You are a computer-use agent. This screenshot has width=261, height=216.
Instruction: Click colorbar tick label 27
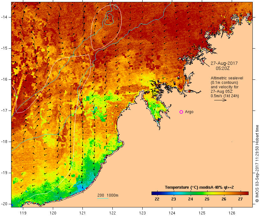[240, 199]
